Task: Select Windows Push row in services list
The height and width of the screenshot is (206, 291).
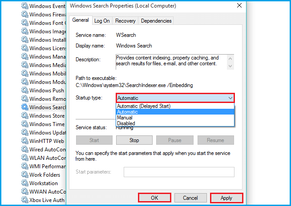Action: (44, 91)
